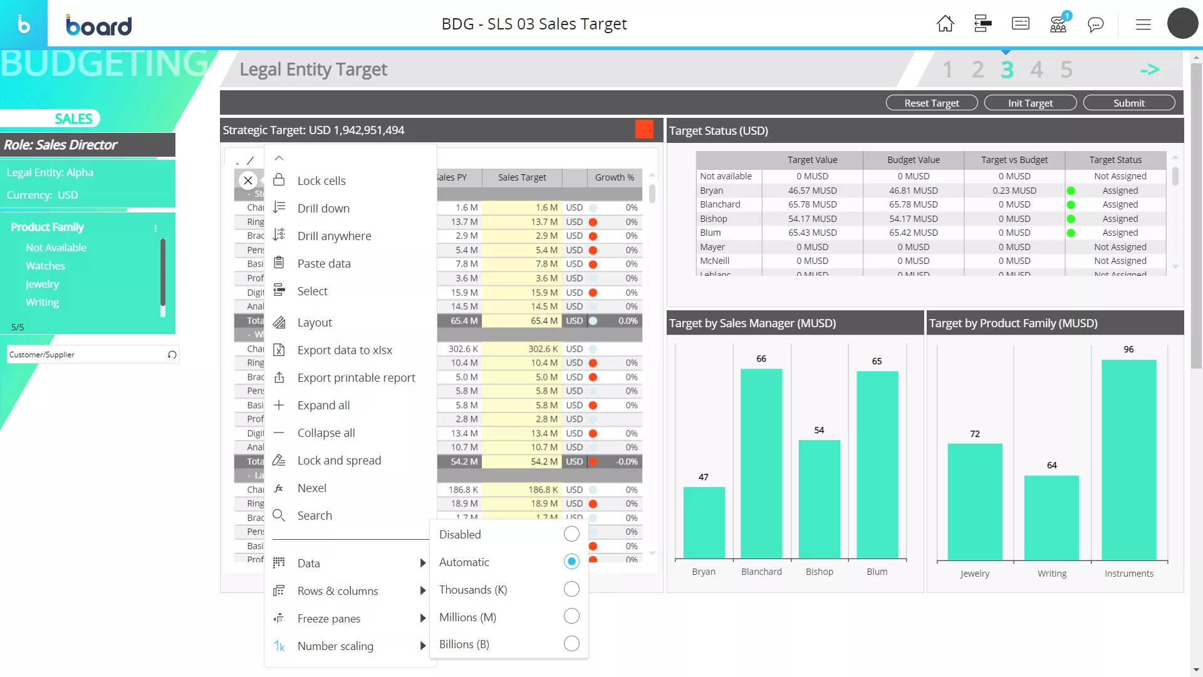This screenshot has height=677, width=1203.
Task: Select Collapse all in context menu
Action: coord(326,433)
